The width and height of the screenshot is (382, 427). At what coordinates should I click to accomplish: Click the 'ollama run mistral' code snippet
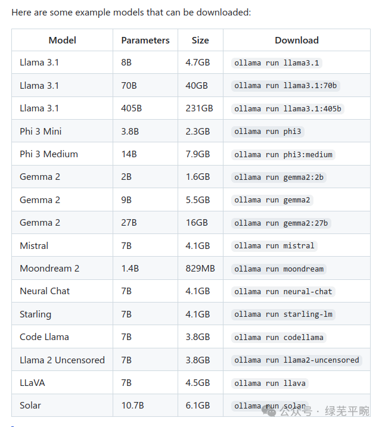[274, 246]
